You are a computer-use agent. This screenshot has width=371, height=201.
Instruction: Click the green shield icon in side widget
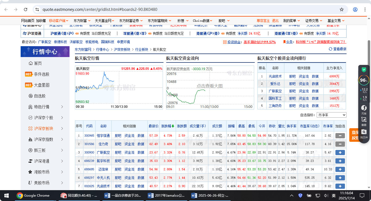click(364, 70)
